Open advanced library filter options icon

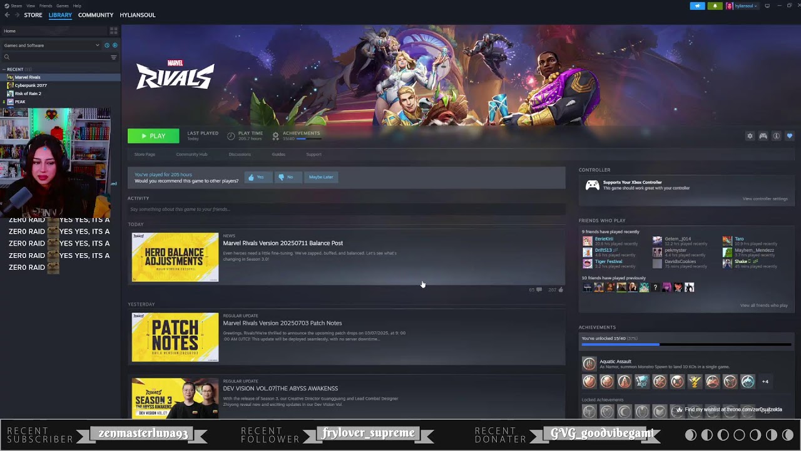[113, 57]
